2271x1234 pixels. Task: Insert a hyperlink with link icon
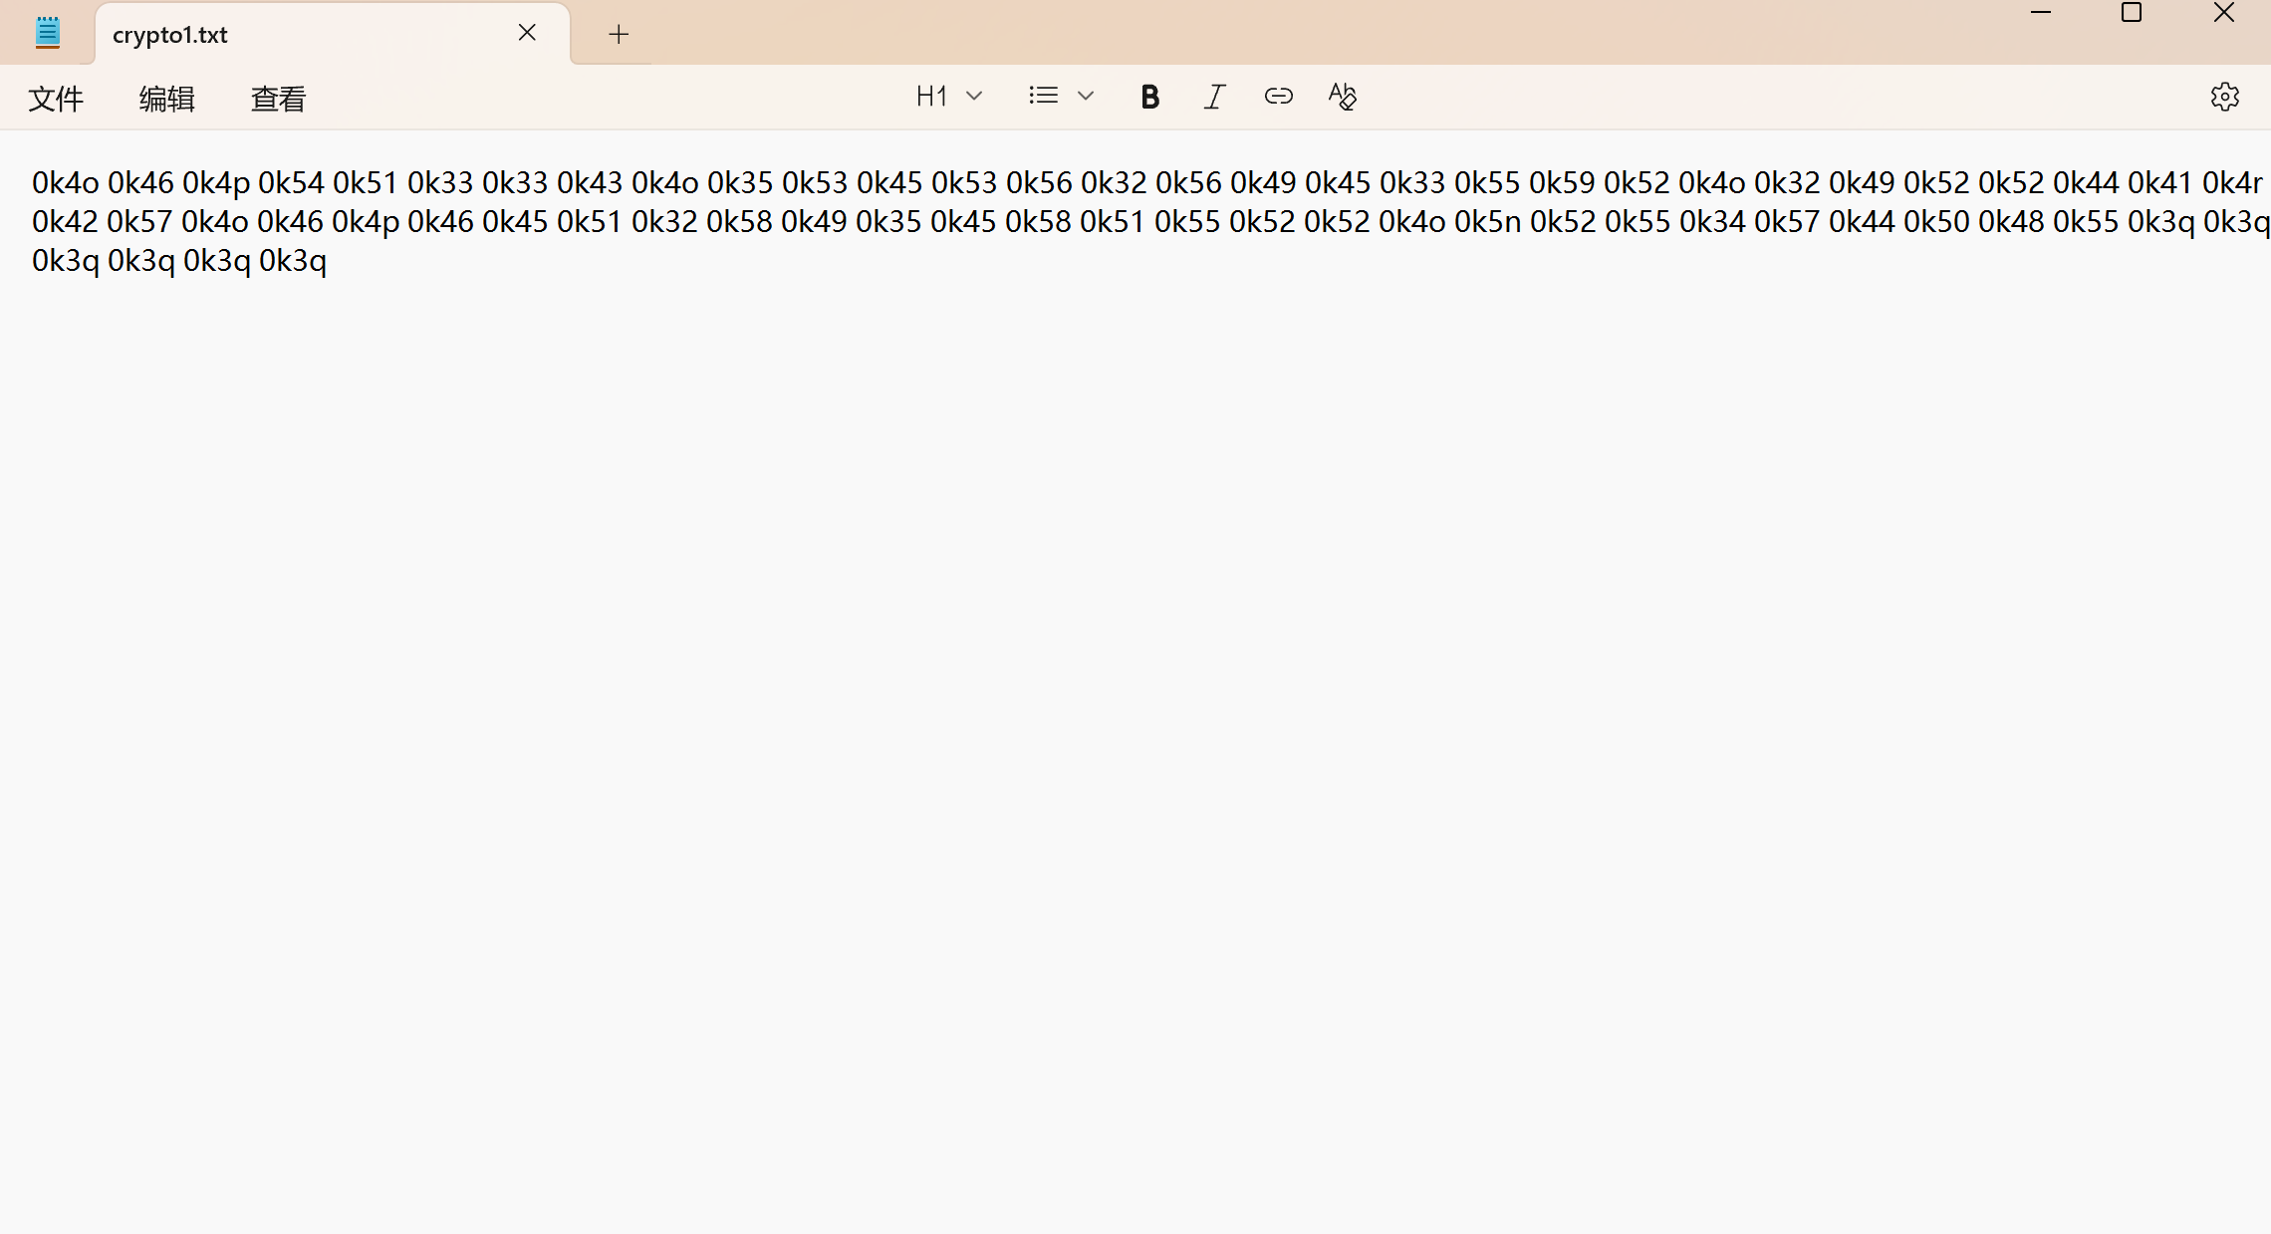pyautogui.click(x=1278, y=97)
